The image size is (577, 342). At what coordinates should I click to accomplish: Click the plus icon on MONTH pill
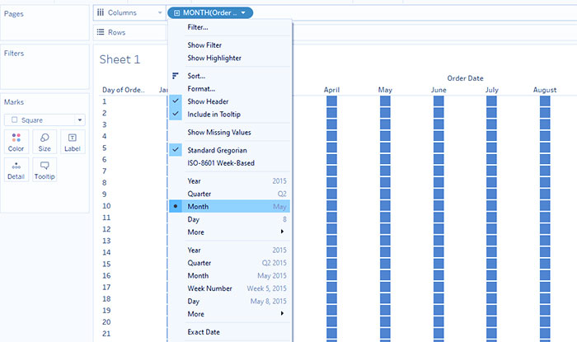click(x=177, y=13)
